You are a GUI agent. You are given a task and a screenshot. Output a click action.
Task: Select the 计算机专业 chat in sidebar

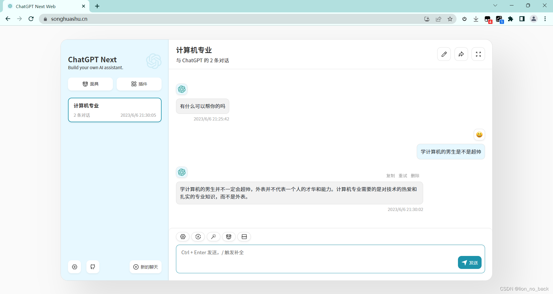(x=115, y=110)
